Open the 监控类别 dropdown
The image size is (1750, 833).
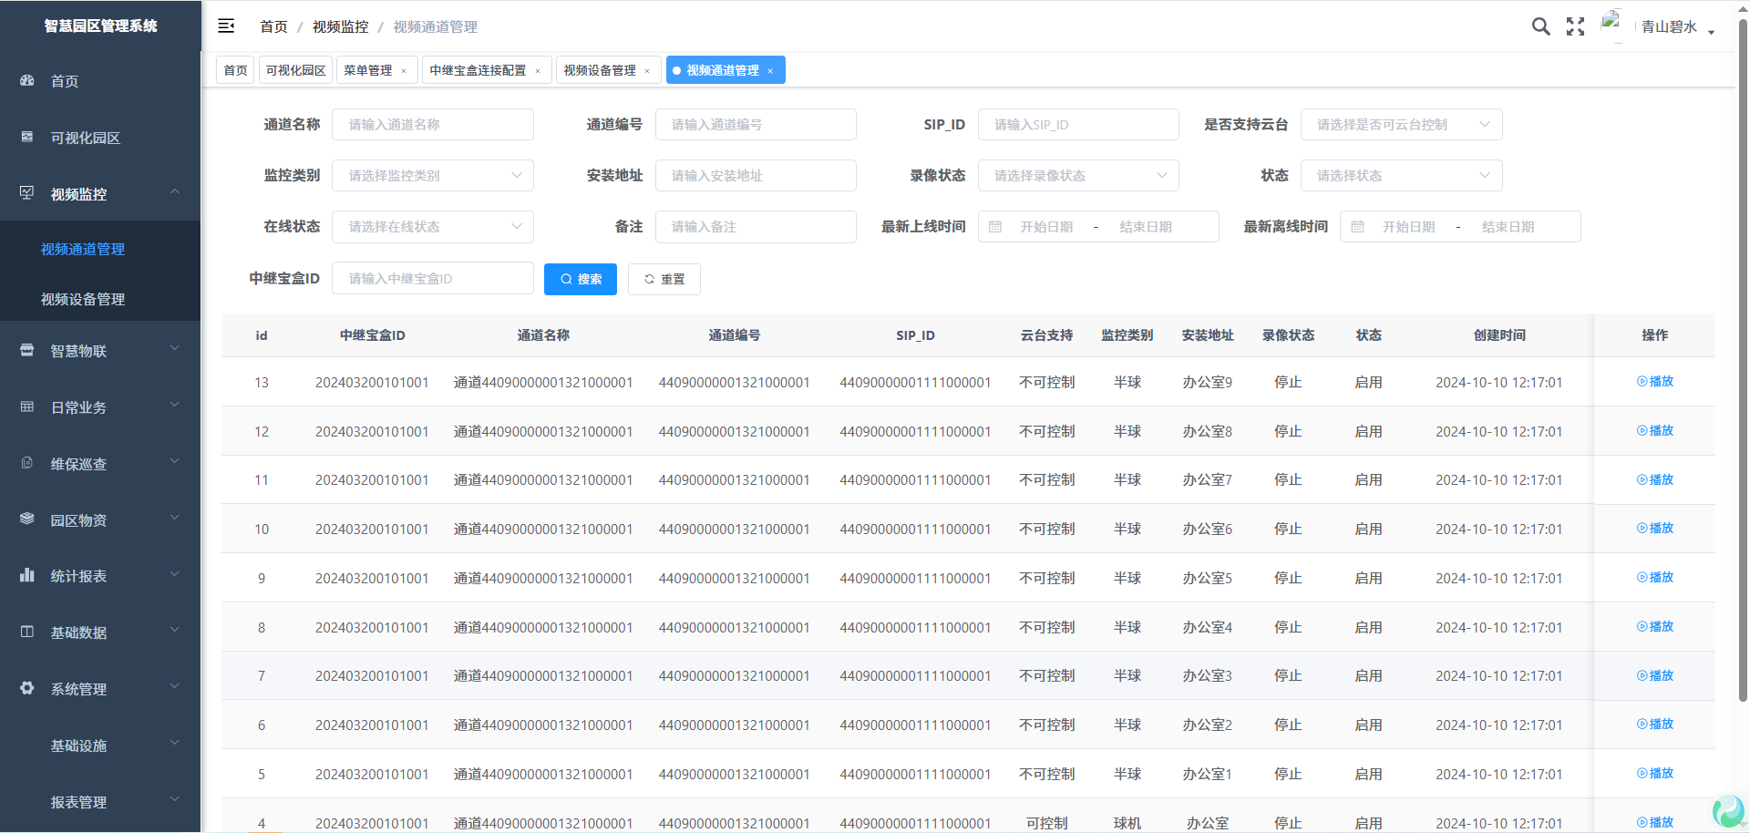[x=432, y=176]
